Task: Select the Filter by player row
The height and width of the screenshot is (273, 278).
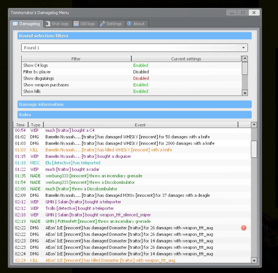Action: pos(131,72)
